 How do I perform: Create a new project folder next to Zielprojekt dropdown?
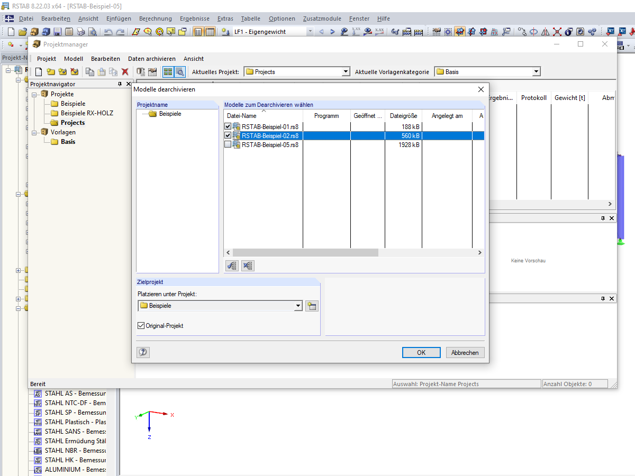(312, 306)
